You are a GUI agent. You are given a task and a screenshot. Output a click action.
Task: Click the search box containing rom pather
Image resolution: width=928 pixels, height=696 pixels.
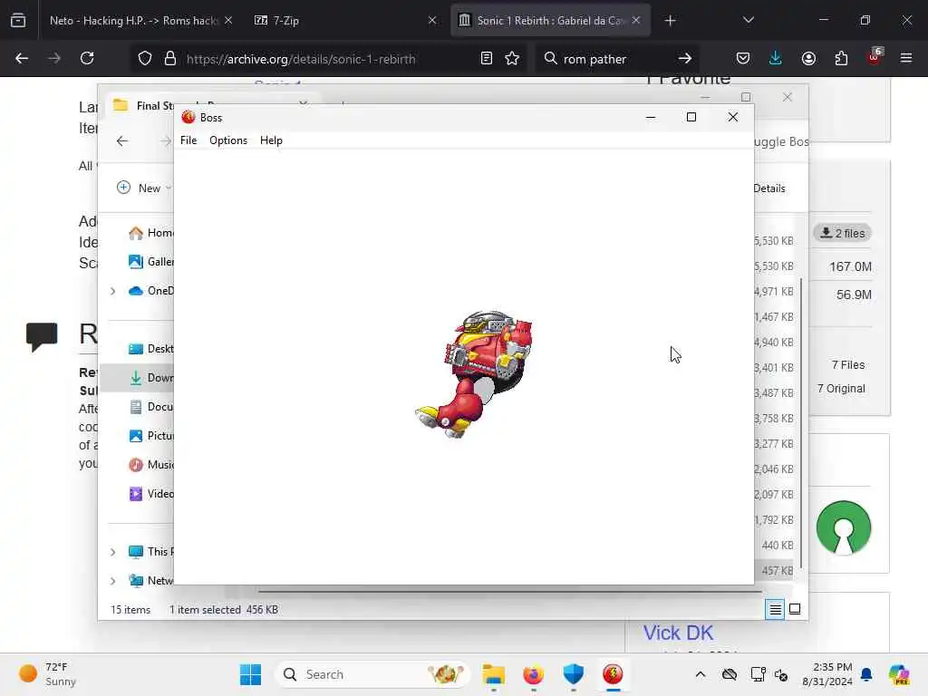pyautogui.click(x=615, y=59)
